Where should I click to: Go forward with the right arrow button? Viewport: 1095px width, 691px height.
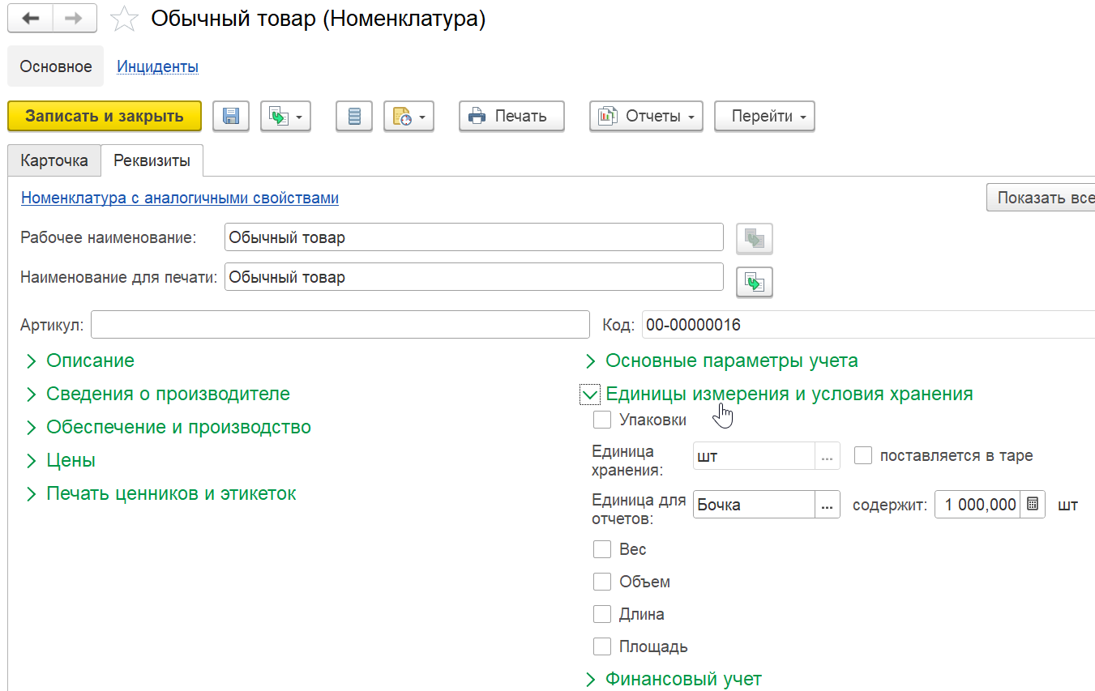75,19
